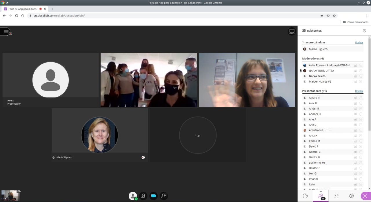Open attendee controls for Gorka Prieto

361,76
